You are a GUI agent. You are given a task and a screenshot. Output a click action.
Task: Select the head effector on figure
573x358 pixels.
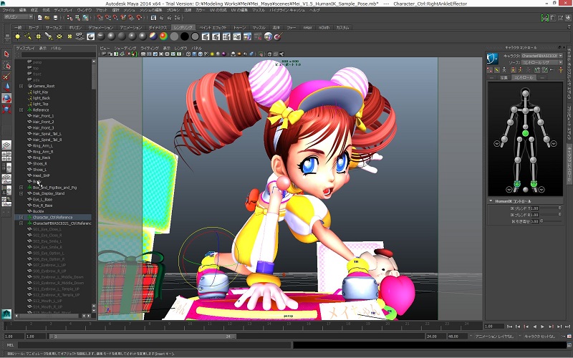click(526, 94)
